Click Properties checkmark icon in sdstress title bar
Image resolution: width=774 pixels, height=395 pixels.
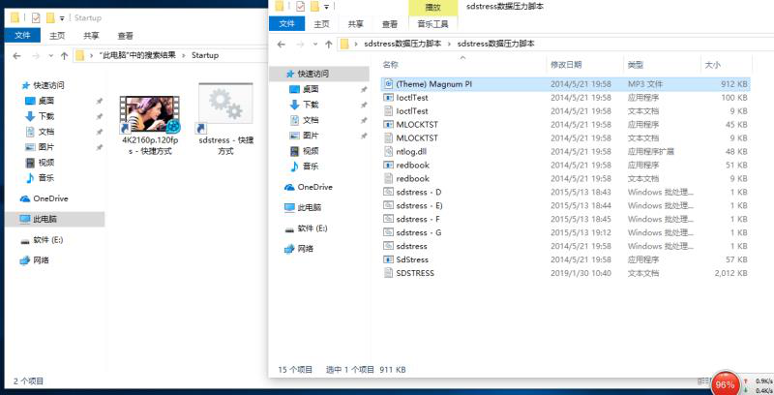tap(300, 7)
